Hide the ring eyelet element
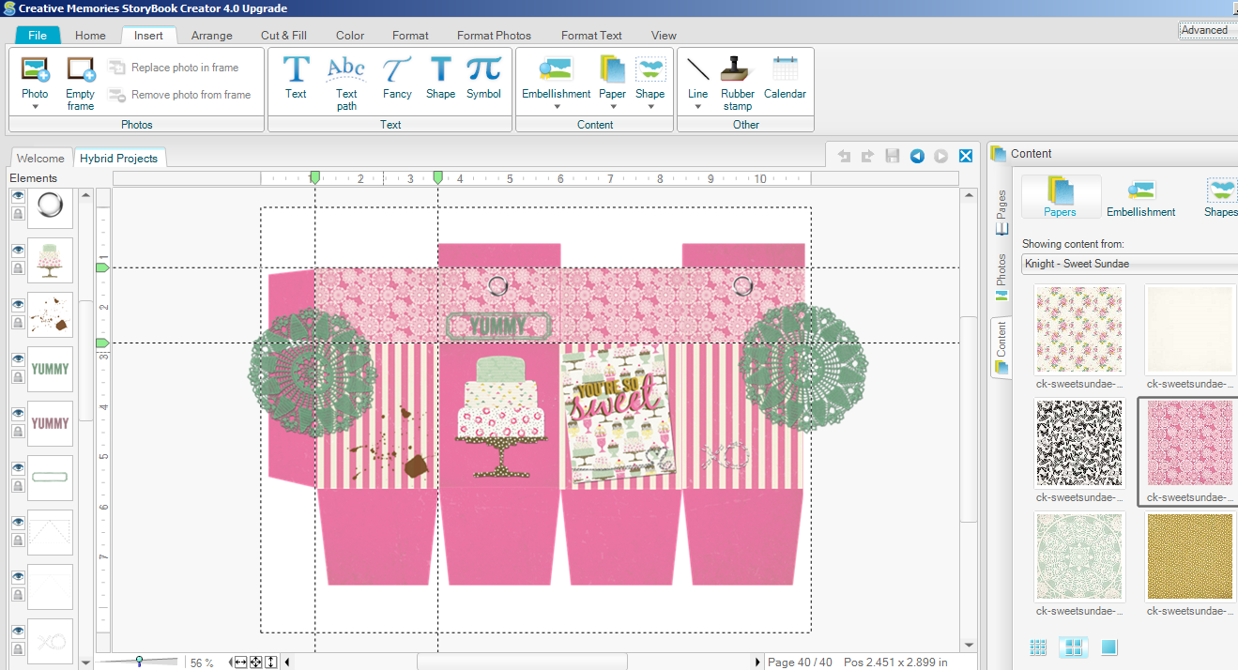 pos(18,196)
